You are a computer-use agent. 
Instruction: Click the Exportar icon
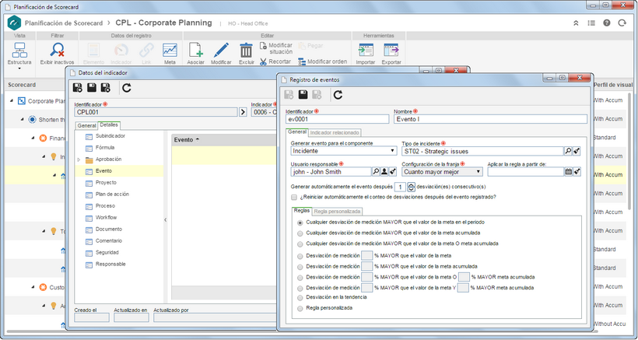click(391, 50)
